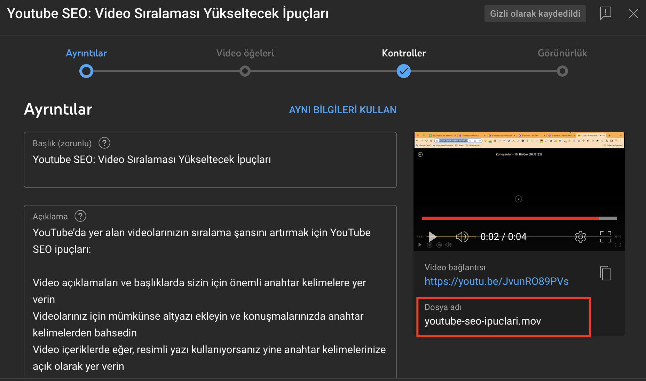
Task: Go to the Görünürlük step
Action: (562, 53)
